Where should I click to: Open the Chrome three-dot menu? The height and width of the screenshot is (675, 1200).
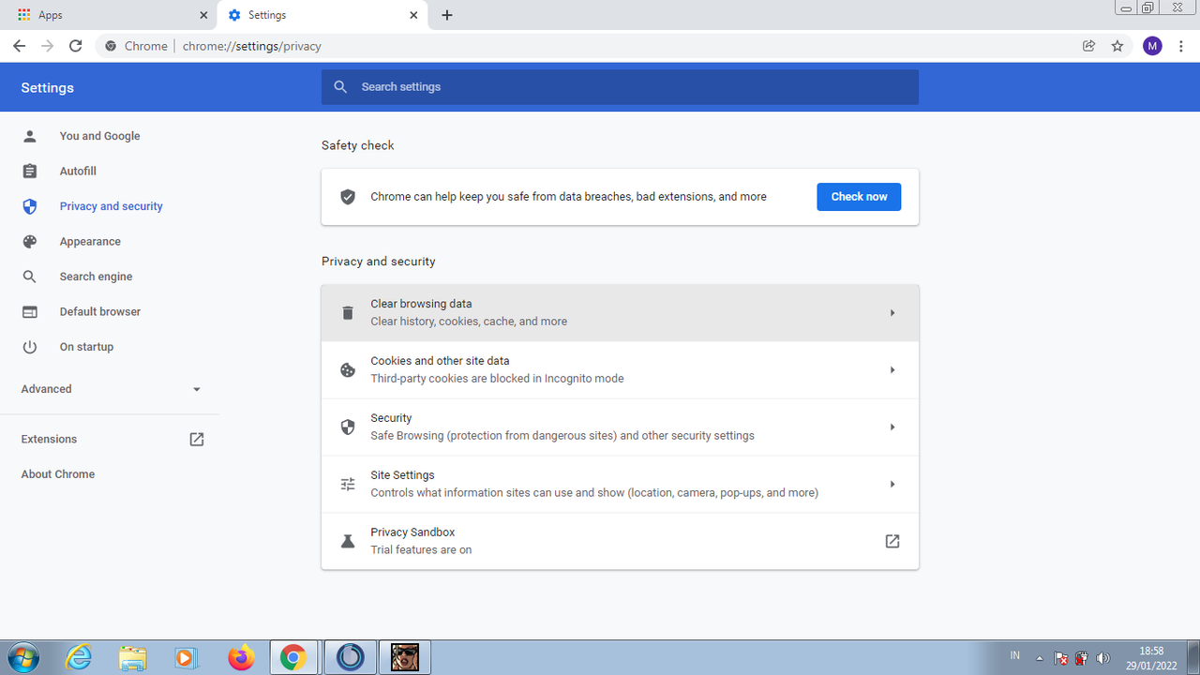click(1181, 46)
